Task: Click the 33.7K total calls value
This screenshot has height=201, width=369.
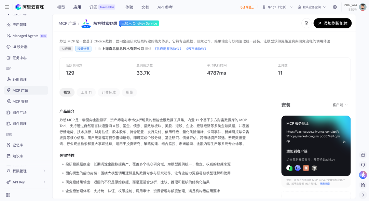Action: (143, 73)
